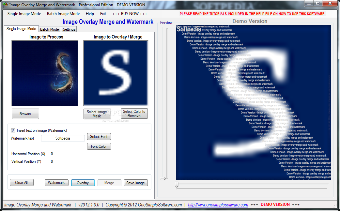Click the blue Image Overlay Merge and Watermark heading
Screen dimensions: 340x211
(x=108, y=22)
